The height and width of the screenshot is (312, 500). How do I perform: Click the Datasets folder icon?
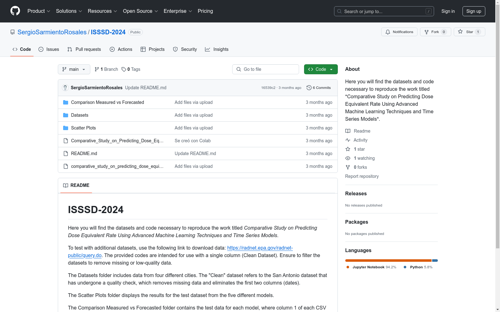(66, 115)
